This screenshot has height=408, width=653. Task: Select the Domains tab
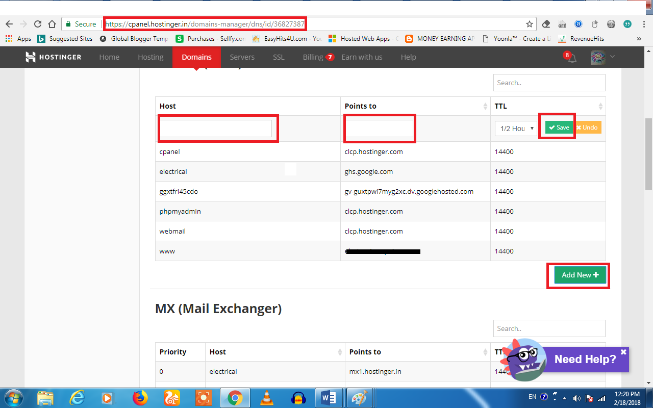(x=196, y=57)
